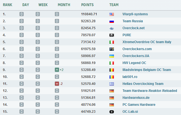Open the Overclockers.UA team link
The width and height of the screenshot is (181, 115).
point(136,56)
